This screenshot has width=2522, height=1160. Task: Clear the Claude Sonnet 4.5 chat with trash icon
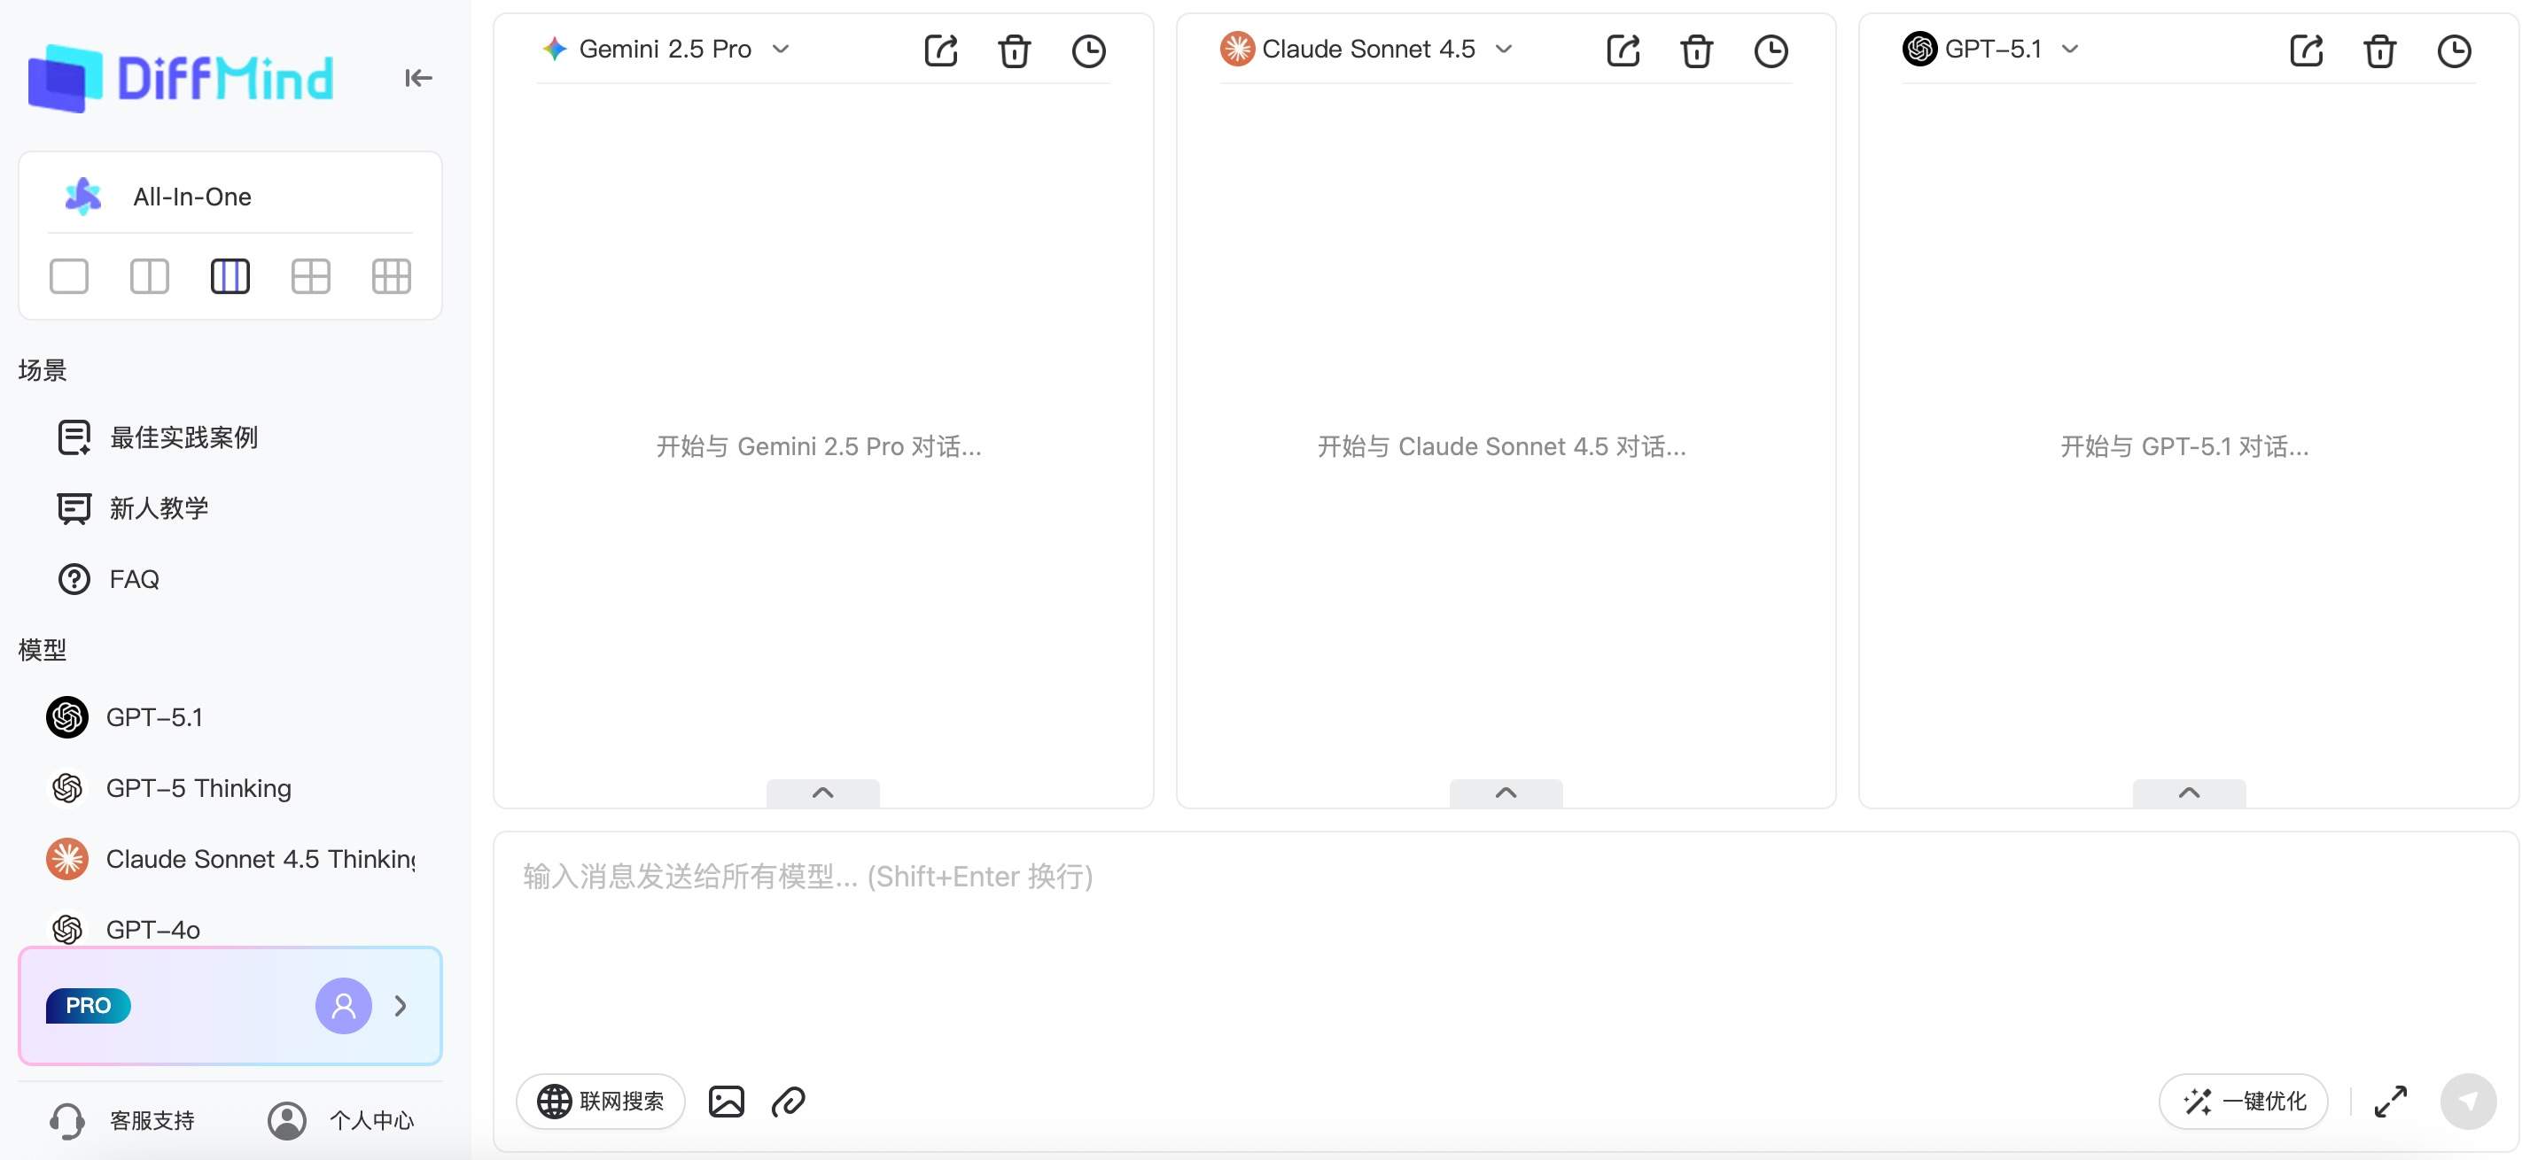[x=1697, y=50]
